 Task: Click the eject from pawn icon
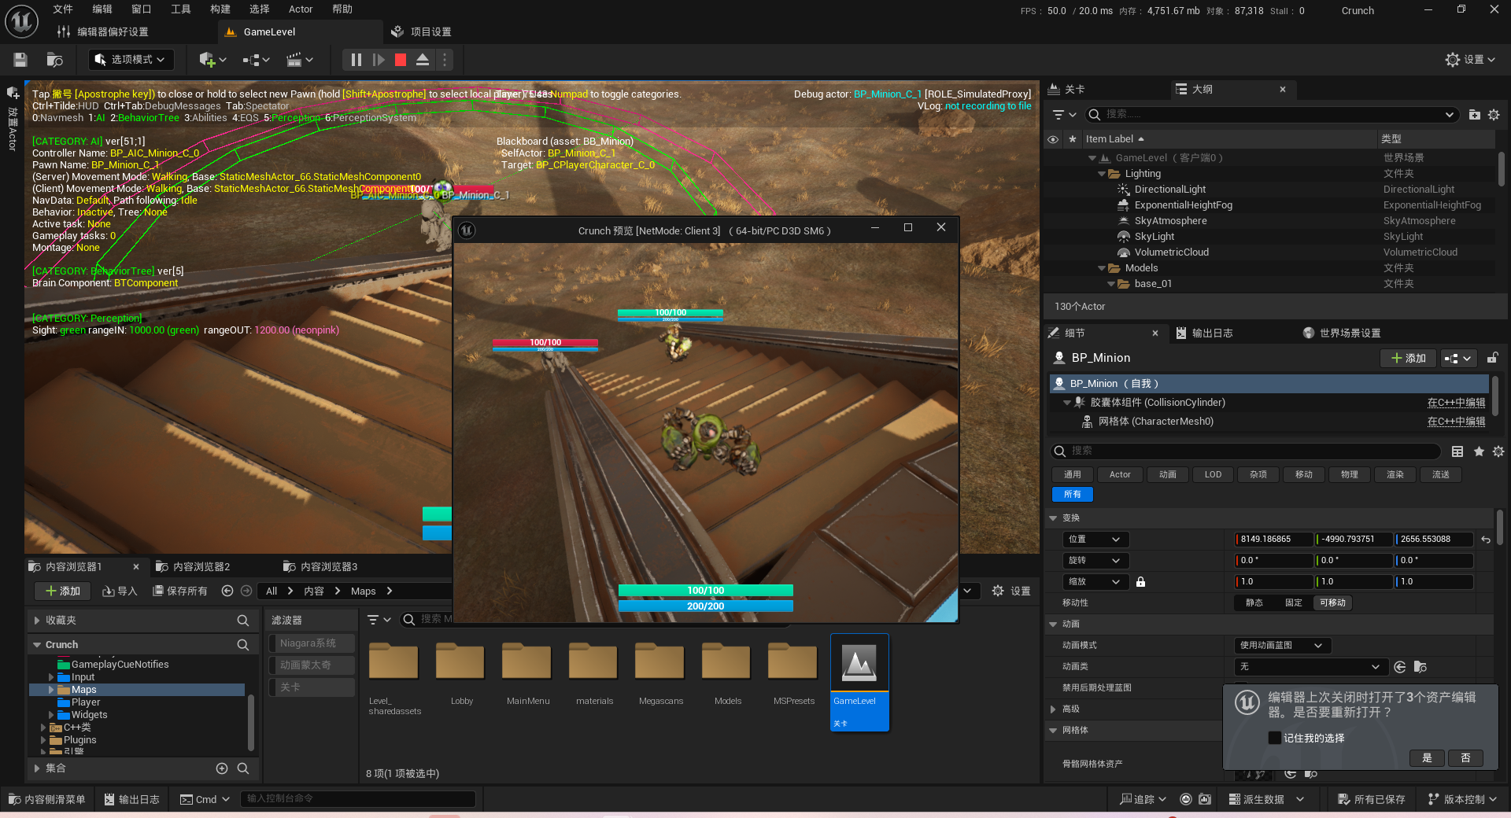click(423, 60)
